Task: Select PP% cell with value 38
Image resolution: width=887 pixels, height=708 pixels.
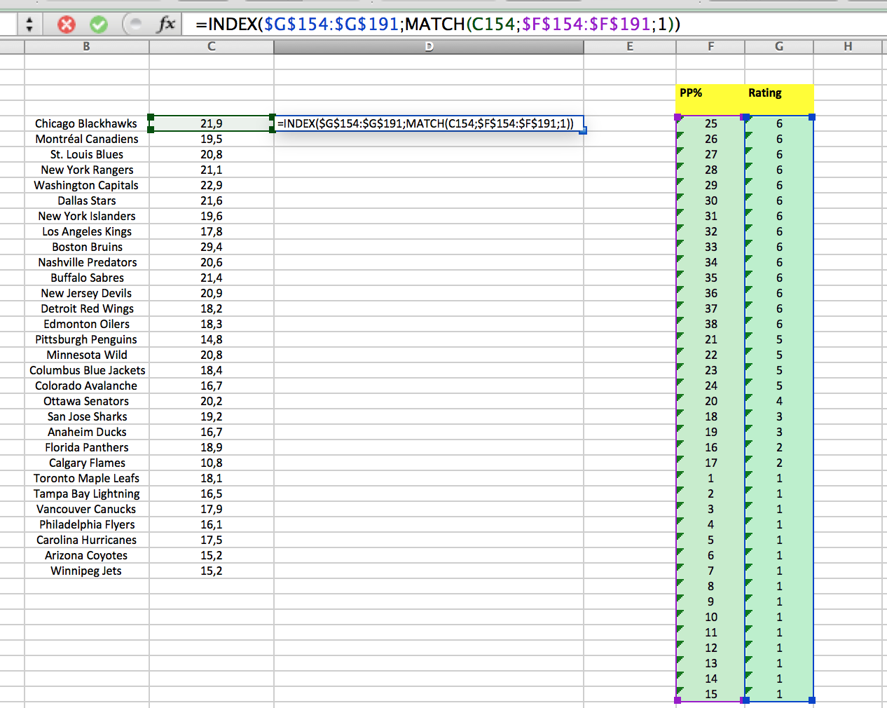Action: coord(710,324)
